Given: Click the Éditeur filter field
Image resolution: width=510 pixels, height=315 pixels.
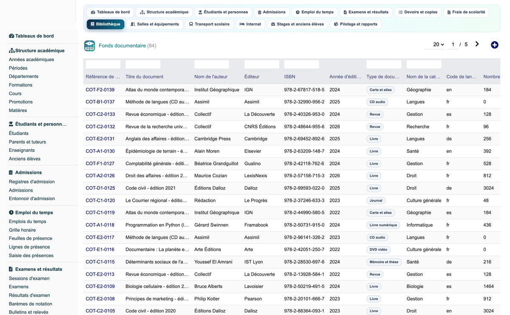Looking at the screenshot, I should pos(262,64).
